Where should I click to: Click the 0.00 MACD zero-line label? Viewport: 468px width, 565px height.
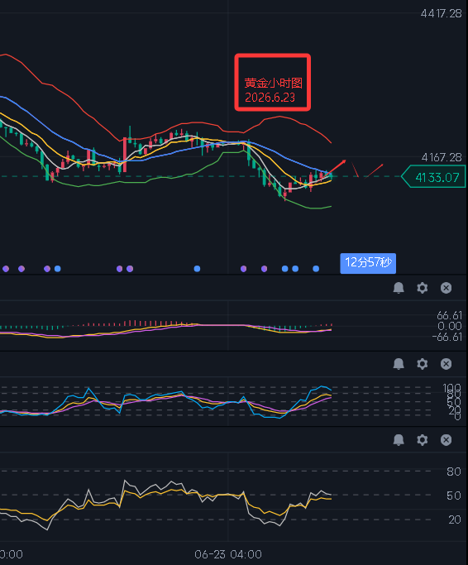tap(450, 326)
